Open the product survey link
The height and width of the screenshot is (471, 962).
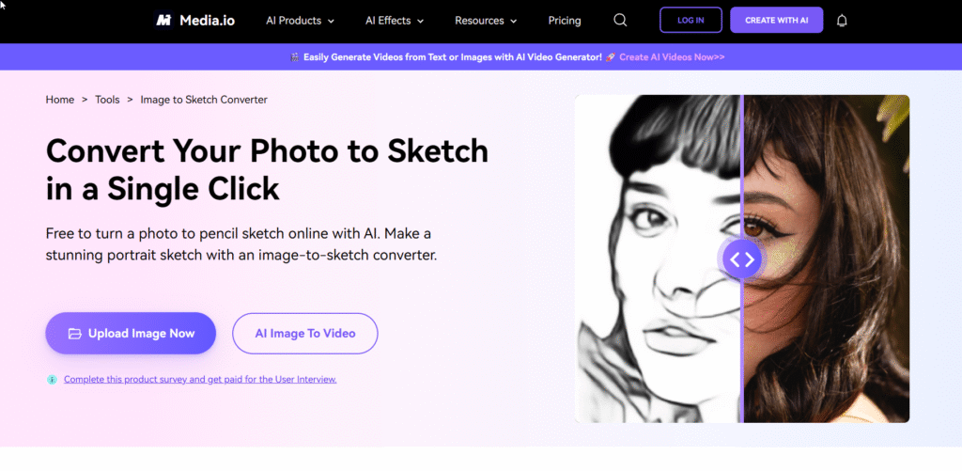[x=200, y=380]
